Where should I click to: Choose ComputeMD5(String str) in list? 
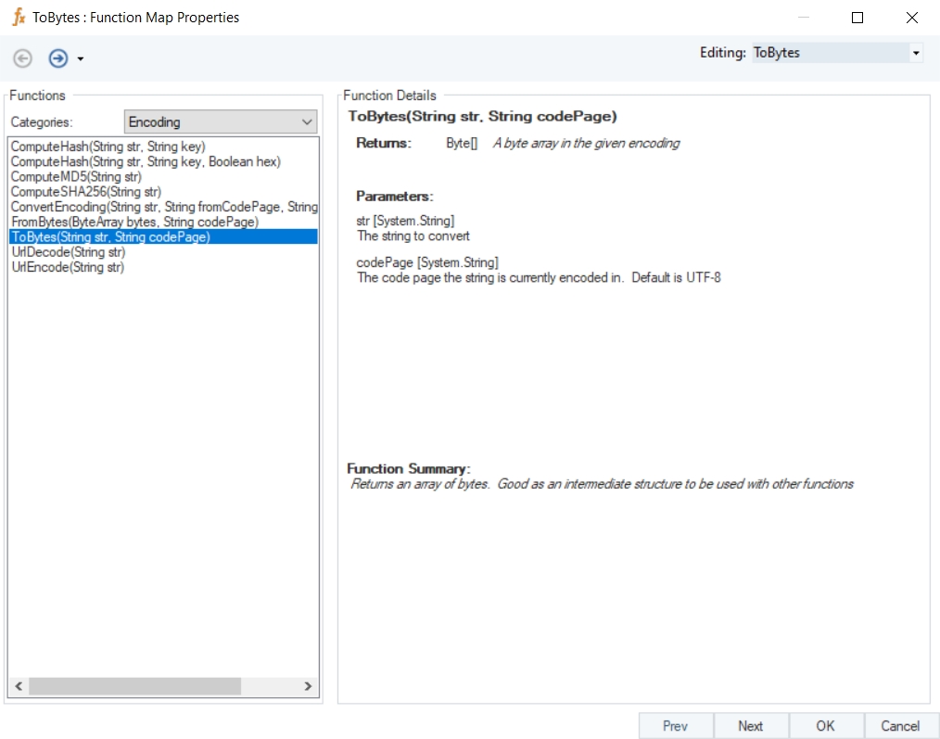pyautogui.click(x=76, y=176)
